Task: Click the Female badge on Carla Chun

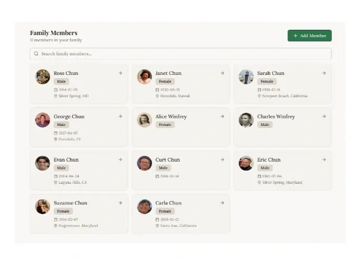Action: [x=165, y=211]
